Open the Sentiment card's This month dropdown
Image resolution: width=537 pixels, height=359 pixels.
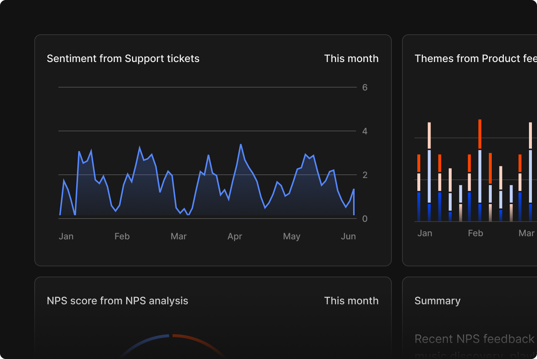pyautogui.click(x=351, y=59)
